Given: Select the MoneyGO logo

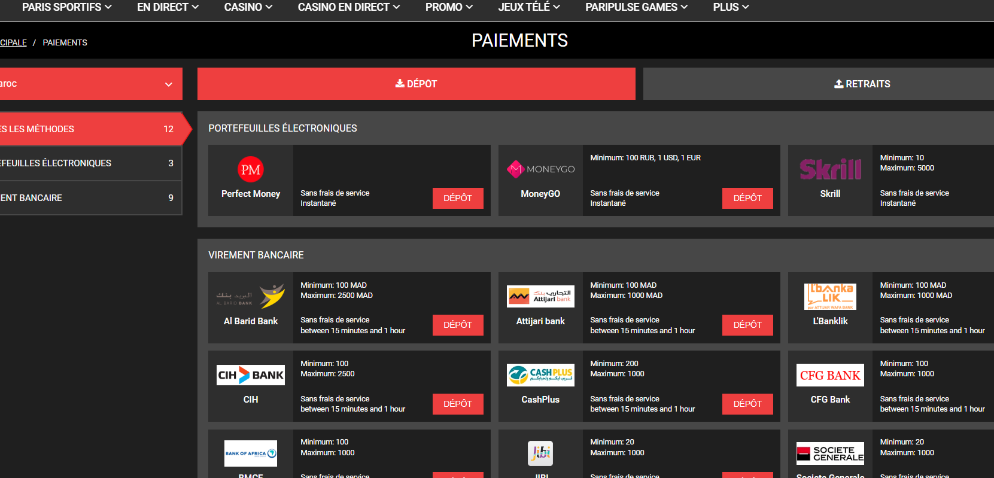Looking at the screenshot, I should 540,169.
